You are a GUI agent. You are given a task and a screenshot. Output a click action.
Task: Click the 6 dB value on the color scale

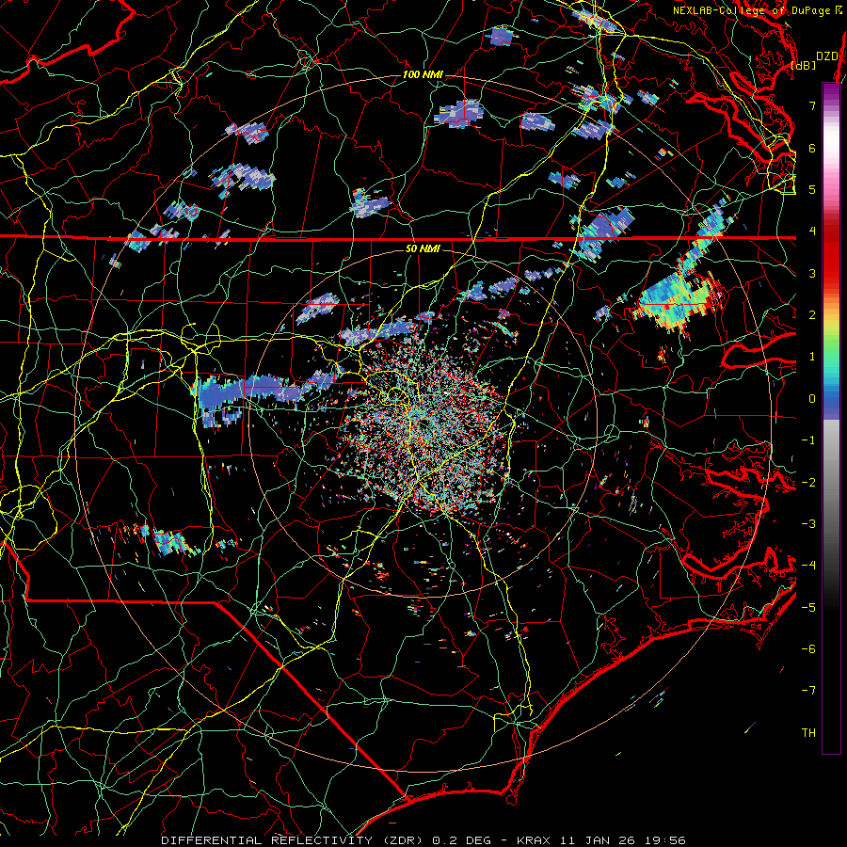tap(812, 148)
